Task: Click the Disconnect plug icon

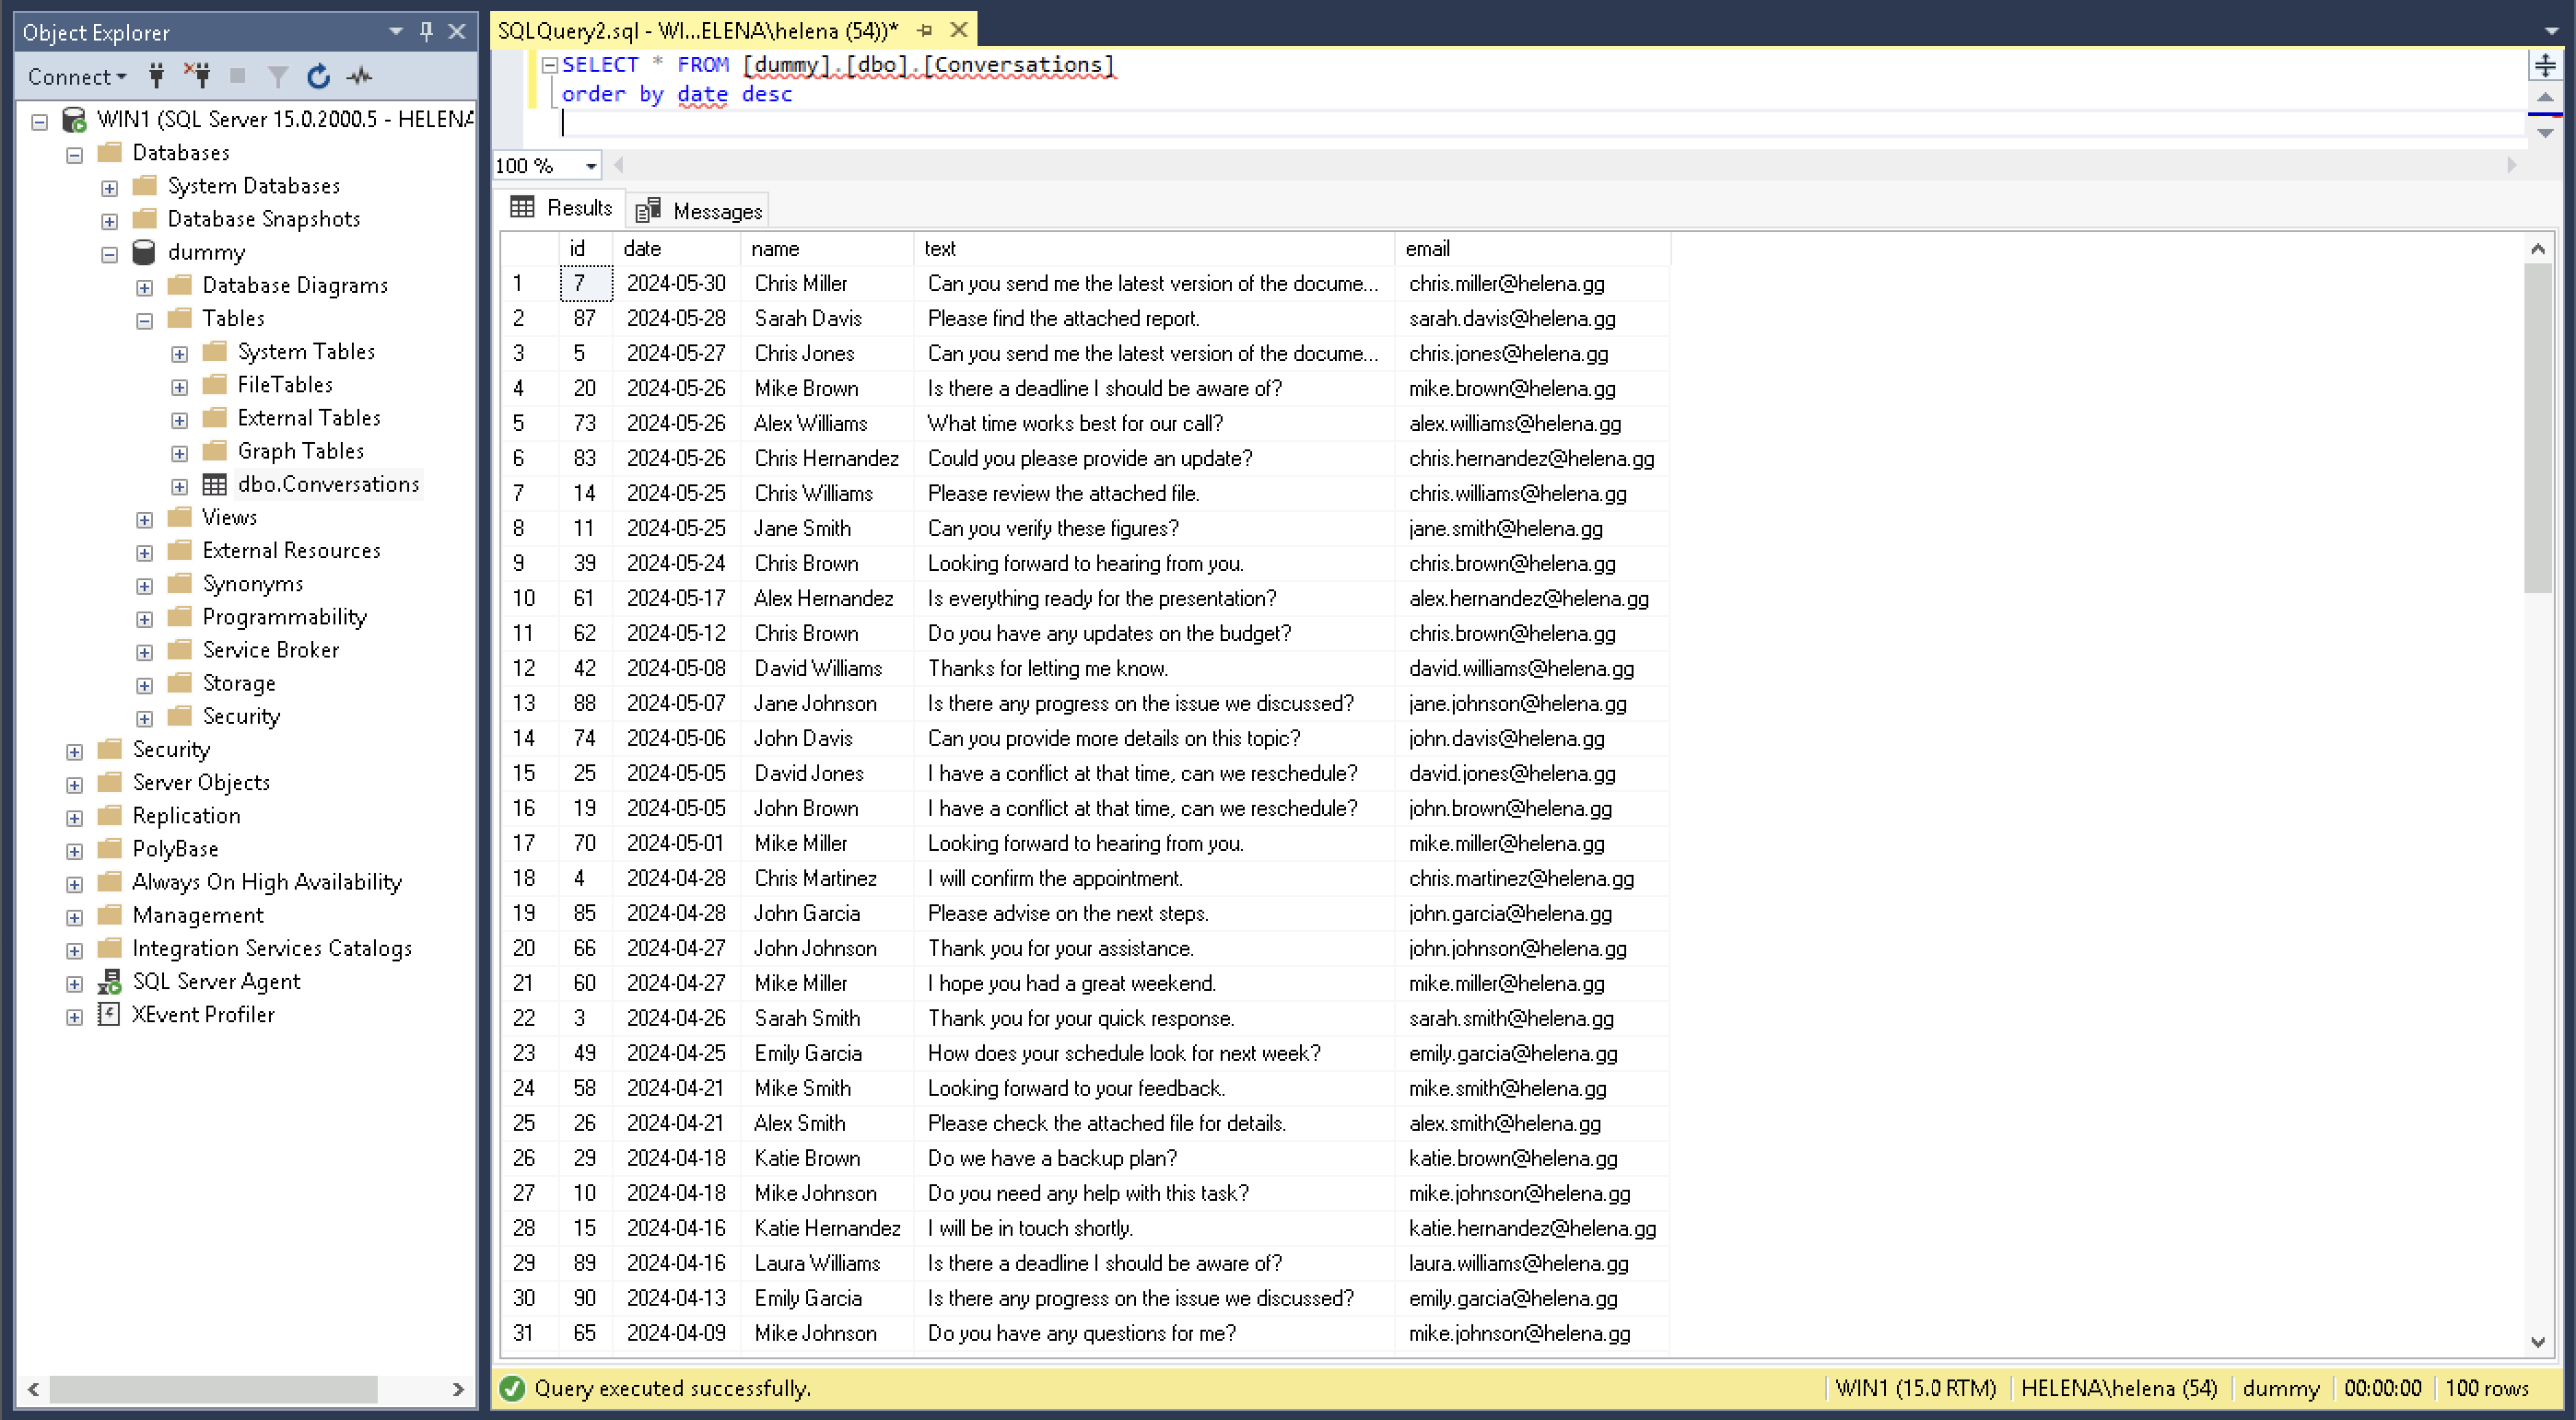Action: 197,76
